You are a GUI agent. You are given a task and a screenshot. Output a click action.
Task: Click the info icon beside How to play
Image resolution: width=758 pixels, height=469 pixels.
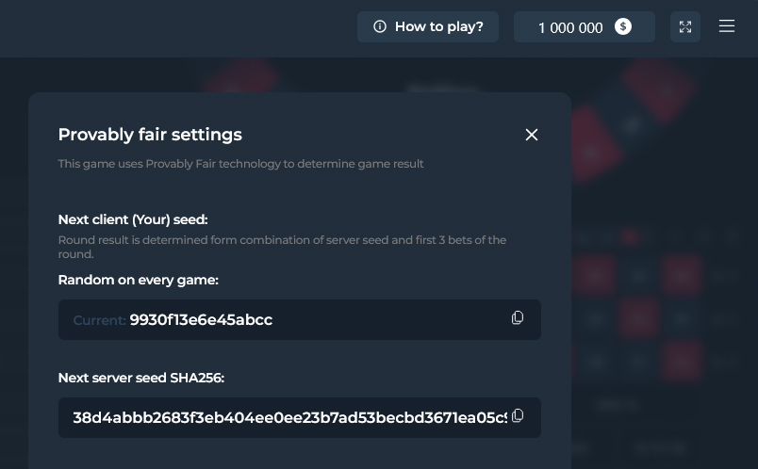tap(380, 26)
